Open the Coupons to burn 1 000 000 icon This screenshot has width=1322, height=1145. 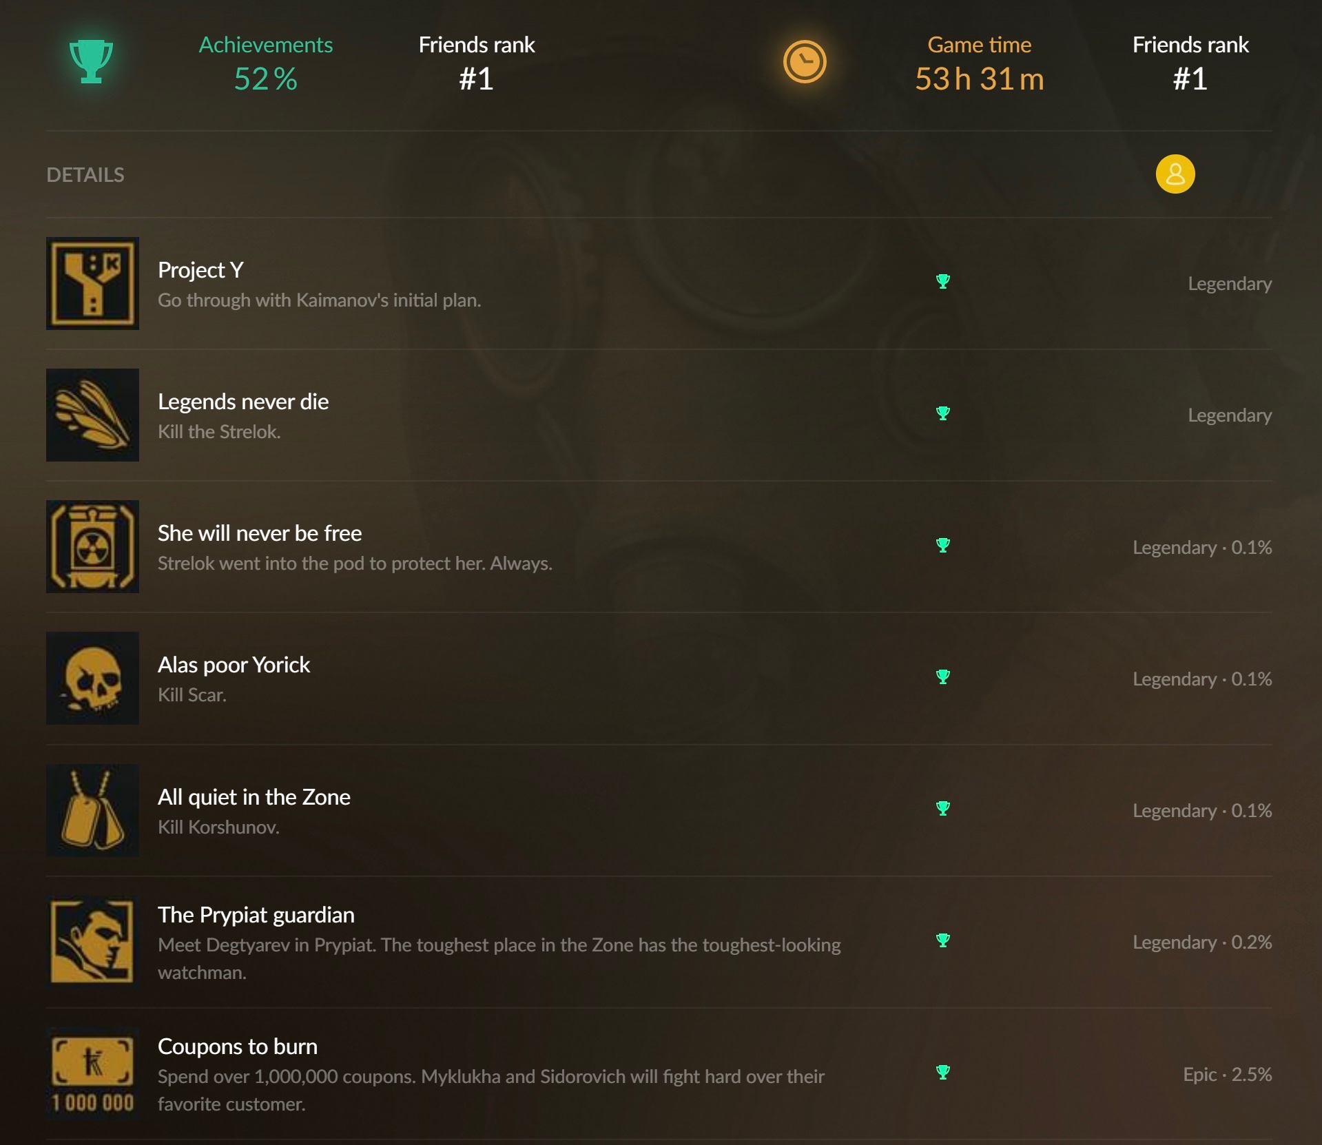coord(92,1073)
